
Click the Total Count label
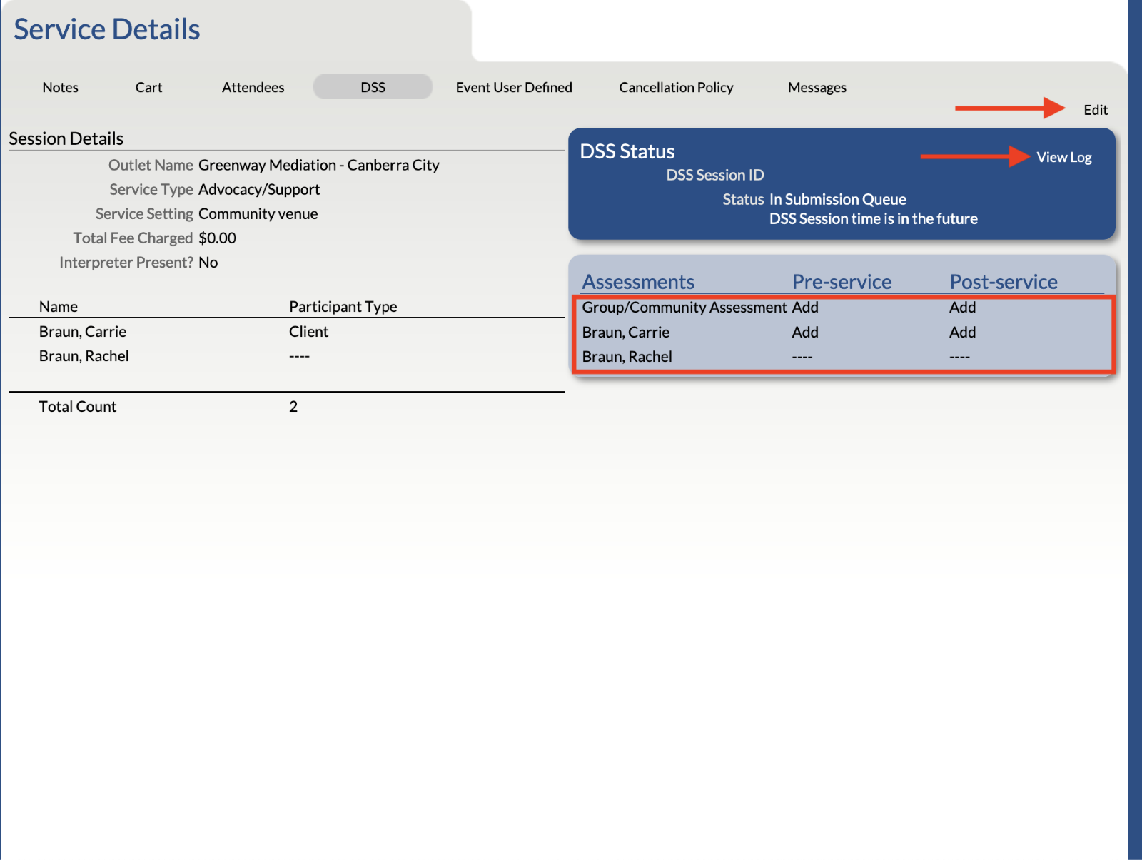[77, 406]
